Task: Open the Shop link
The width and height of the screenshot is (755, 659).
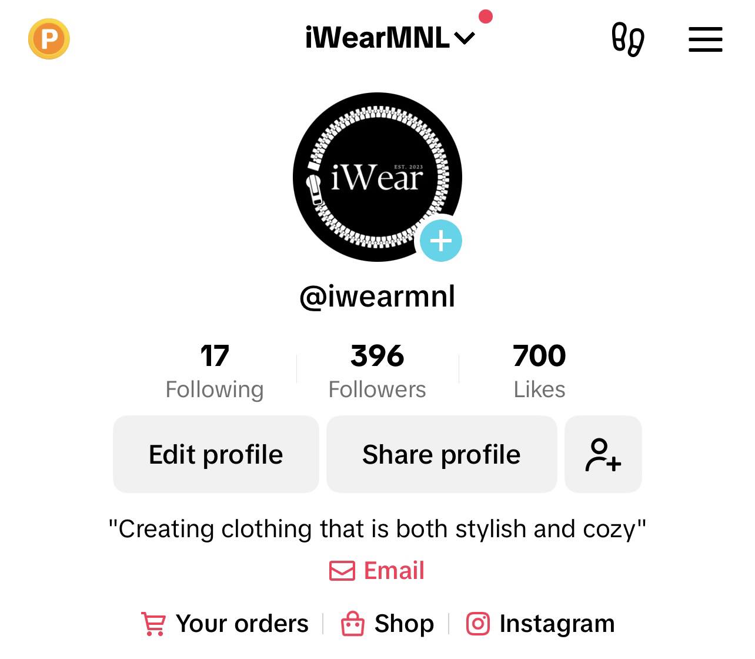Action: [387, 624]
